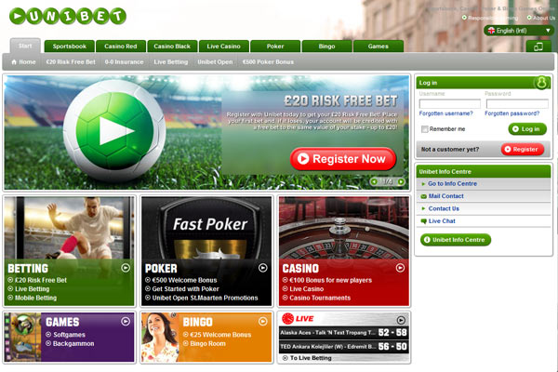Select €20 Risk Free Bet submenu item

pos(71,62)
